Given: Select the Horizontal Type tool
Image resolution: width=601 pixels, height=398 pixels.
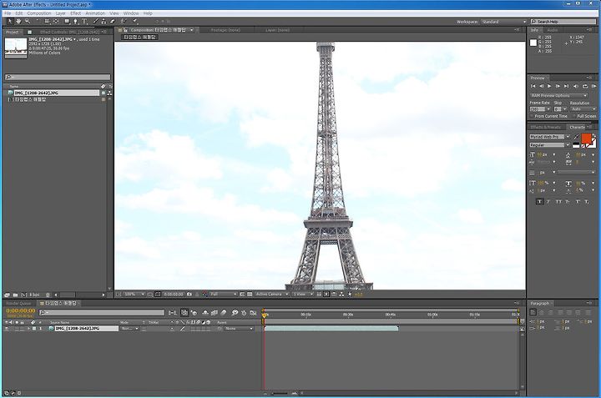Looking at the screenshot, I should pyautogui.click(x=84, y=22).
